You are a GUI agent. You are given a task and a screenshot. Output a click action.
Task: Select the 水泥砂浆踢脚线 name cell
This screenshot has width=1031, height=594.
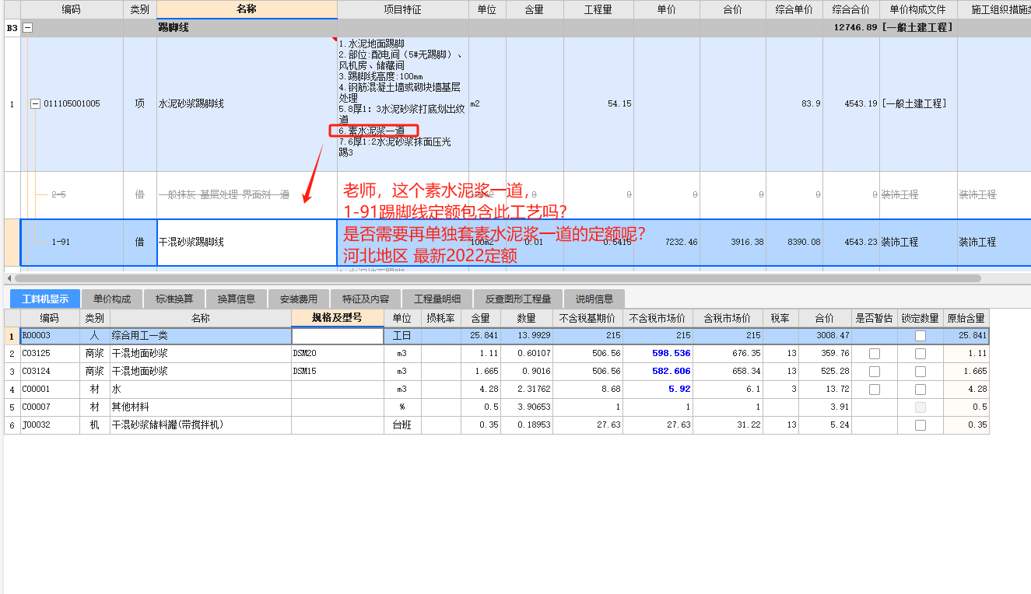[247, 103]
